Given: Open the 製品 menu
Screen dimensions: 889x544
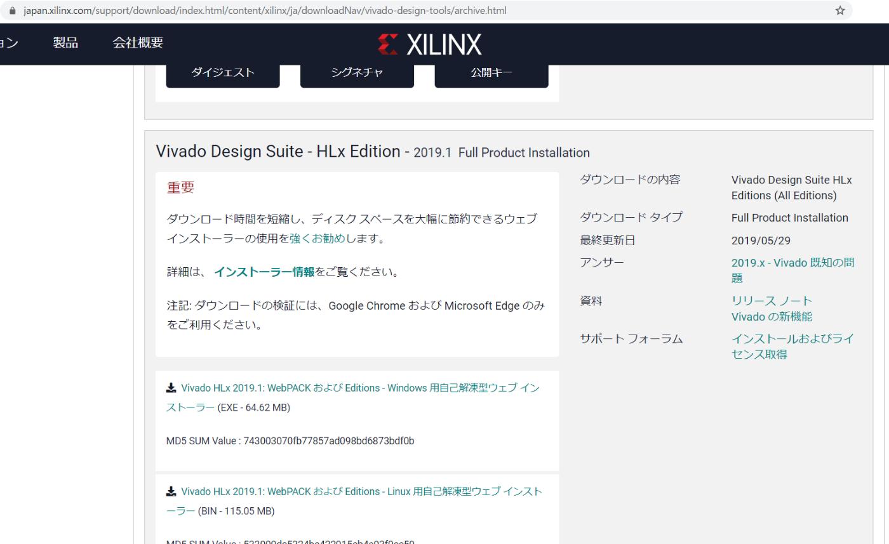Looking at the screenshot, I should [65, 43].
